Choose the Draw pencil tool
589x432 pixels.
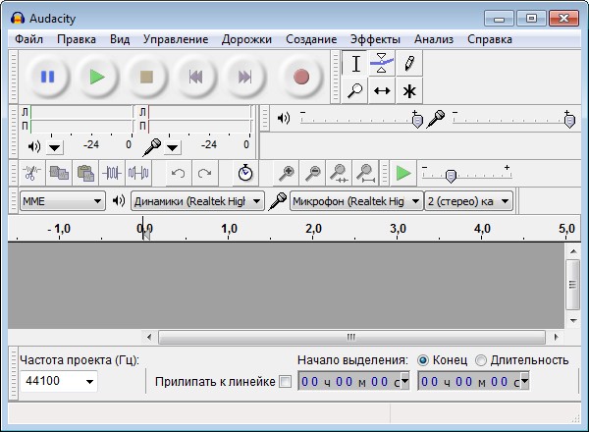409,64
